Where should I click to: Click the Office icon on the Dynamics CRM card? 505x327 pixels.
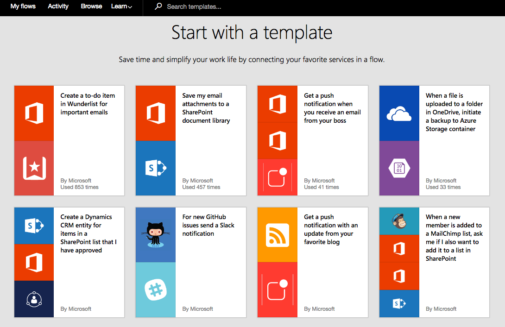34,262
